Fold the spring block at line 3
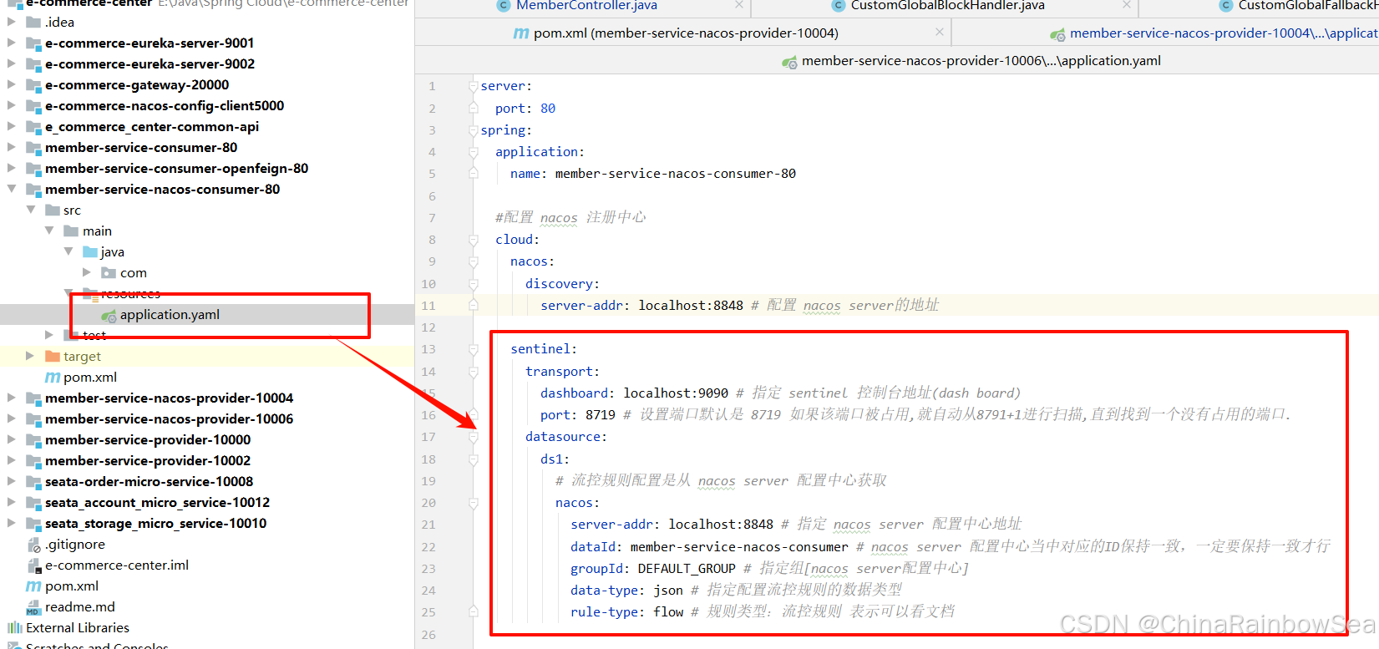1379x649 pixels. [x=474, y=130]
